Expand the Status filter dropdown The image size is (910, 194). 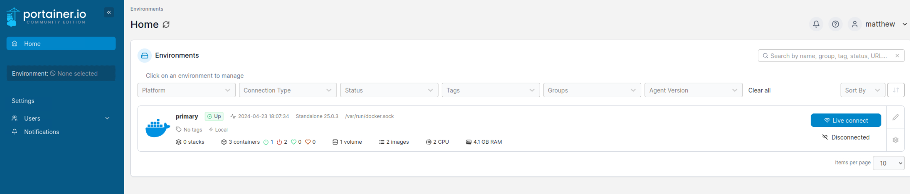point(389,90)
